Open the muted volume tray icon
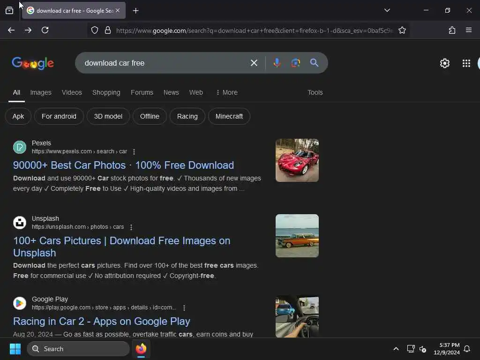The height and width of the screenshot is (360, 480). (423, 349)
